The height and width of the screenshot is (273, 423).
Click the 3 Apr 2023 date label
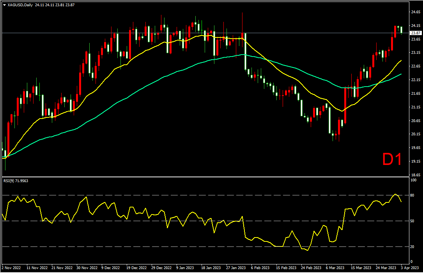pos(410,268)
